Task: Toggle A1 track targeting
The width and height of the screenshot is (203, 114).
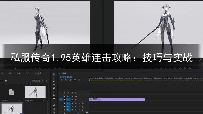Action: coord(68,103)
